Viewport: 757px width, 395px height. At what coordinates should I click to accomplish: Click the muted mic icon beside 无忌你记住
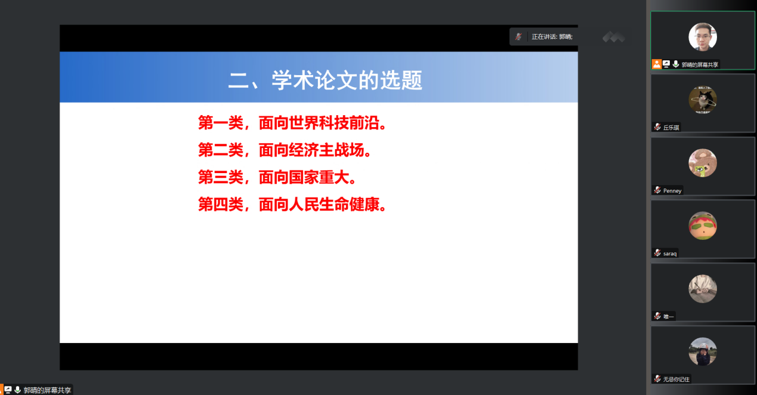click(657, 379)
